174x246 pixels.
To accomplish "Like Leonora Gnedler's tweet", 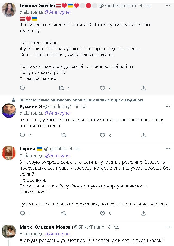I will 102,88.
